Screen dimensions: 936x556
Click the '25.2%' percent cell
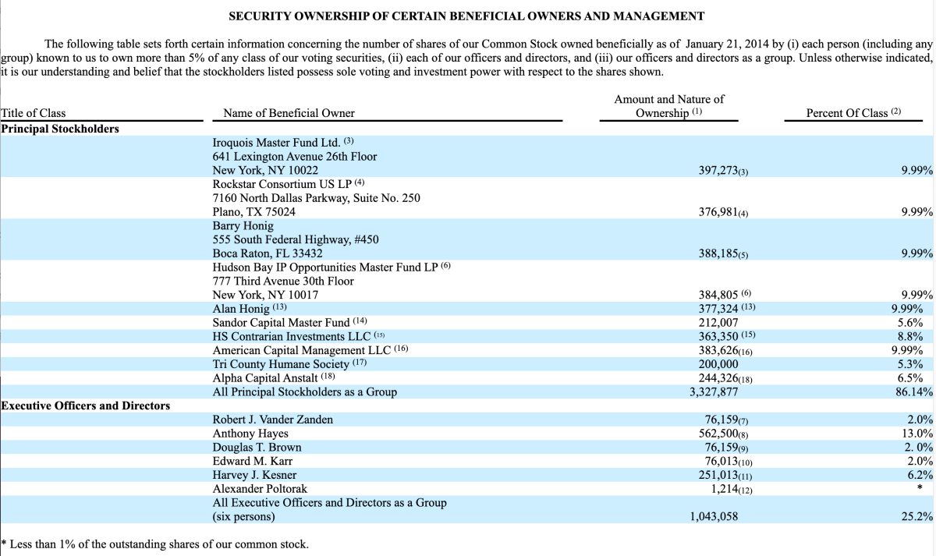[x=917, y=517]
